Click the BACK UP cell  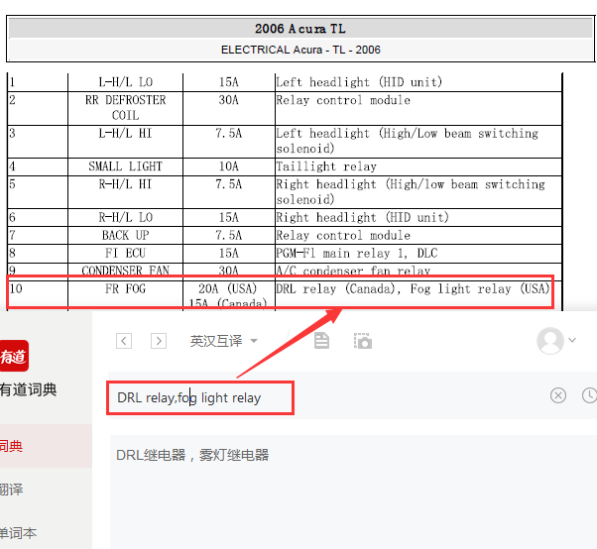coord(125,236)
